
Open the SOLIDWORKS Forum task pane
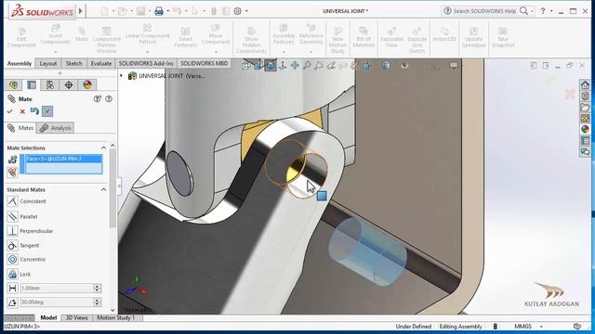pyautogui.click(x=585, y=152)
